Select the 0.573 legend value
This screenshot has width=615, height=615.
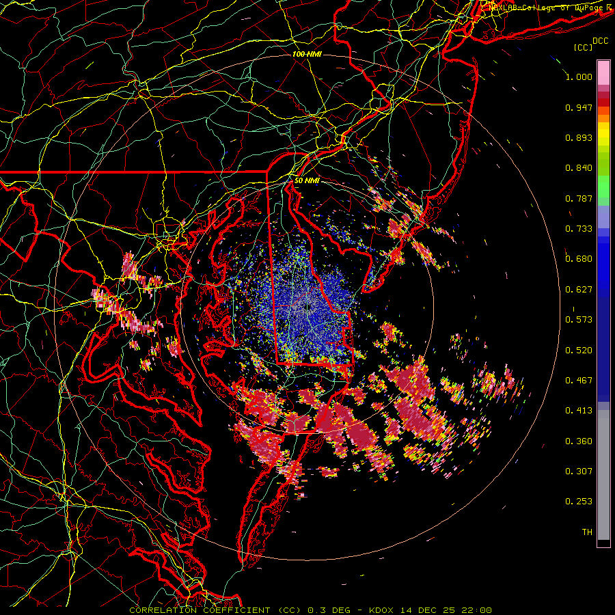click(579, 320)
